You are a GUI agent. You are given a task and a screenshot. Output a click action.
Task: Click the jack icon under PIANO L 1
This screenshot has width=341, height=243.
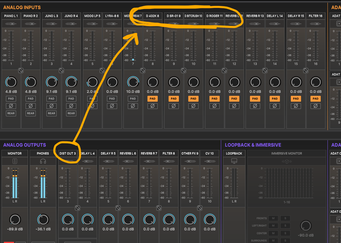(x=11, y=24)
